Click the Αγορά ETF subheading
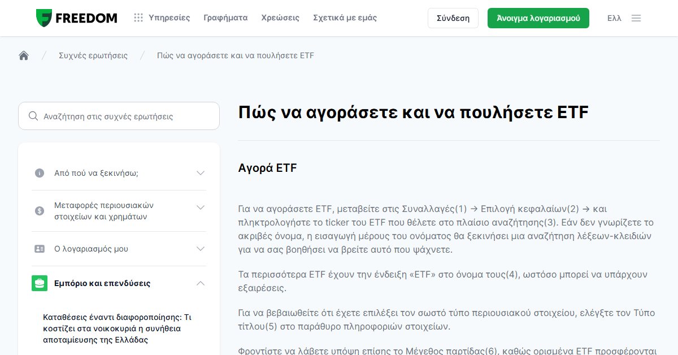Screen dimensions: 678x355 click(267, 168)
